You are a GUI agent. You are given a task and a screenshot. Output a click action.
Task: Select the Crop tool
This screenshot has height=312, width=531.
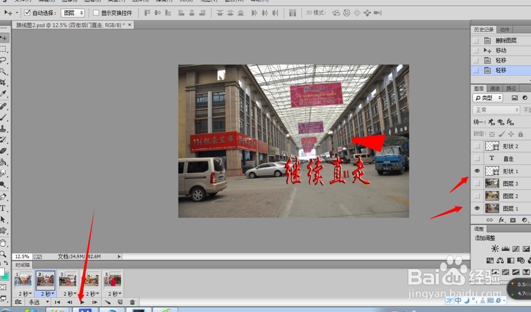pos(3,82)
